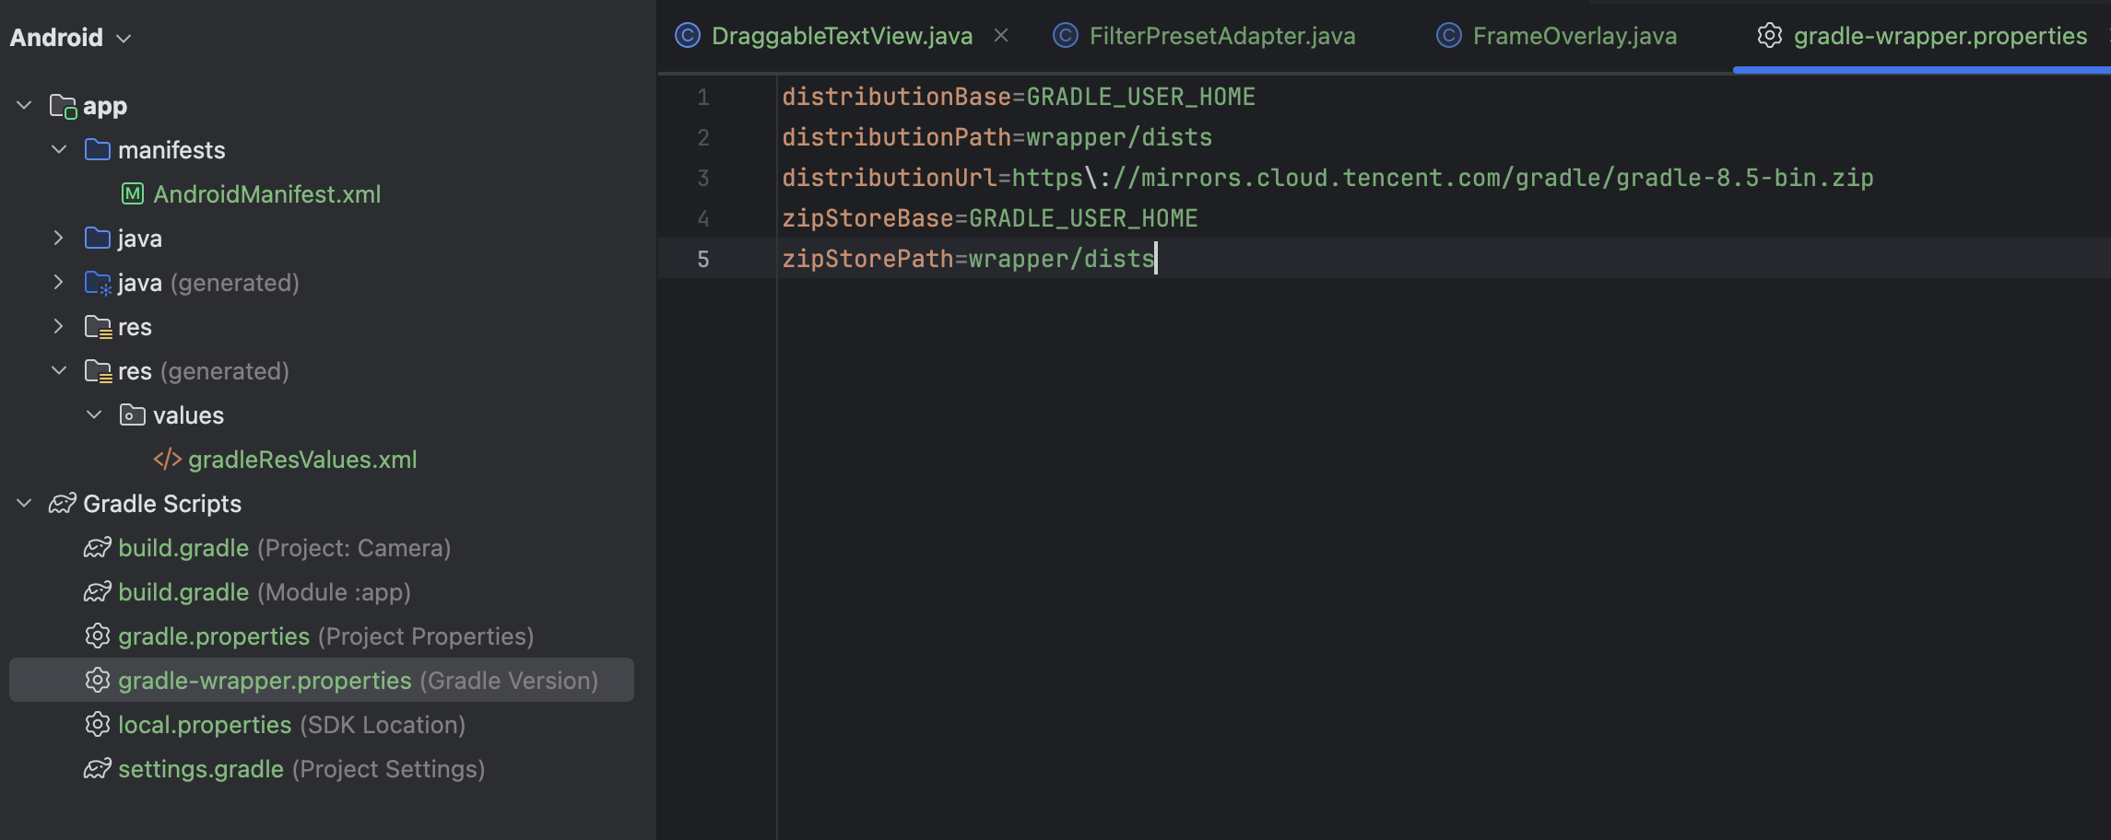Collapse the manifests folder
The height and width of the screenshot is (840, 2111).
tap(59, 150)
